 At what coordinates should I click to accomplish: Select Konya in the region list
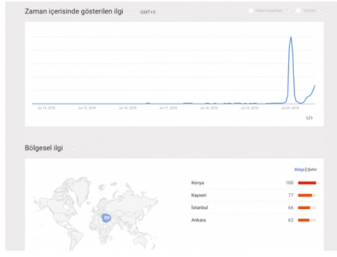point(197,183)
